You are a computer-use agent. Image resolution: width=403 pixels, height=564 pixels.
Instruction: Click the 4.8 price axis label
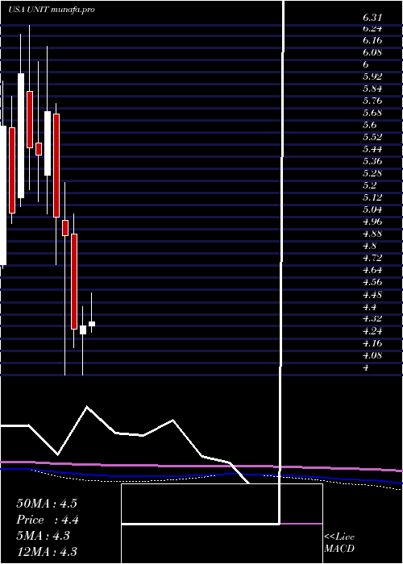pyautogui.click(x=369, y=246)
